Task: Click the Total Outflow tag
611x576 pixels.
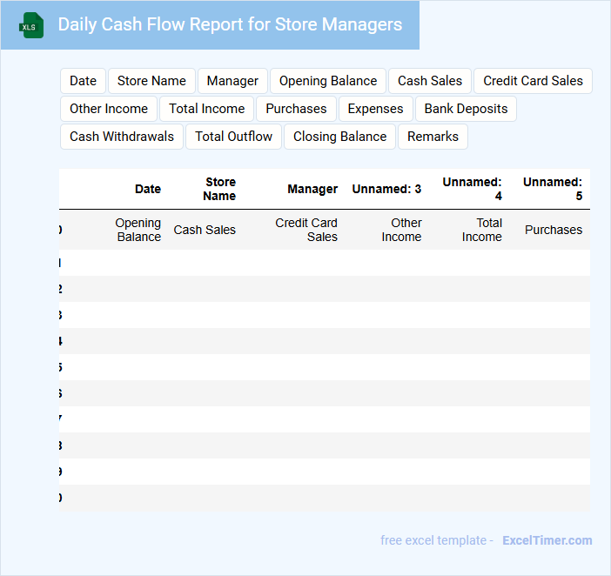Action: (x=233, y=137)
